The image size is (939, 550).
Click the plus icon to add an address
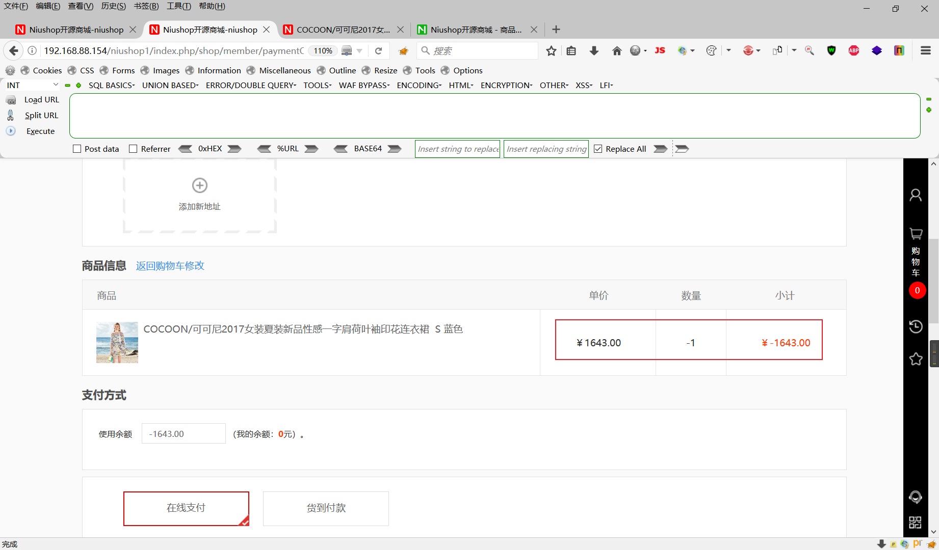[x=200, y=185]
